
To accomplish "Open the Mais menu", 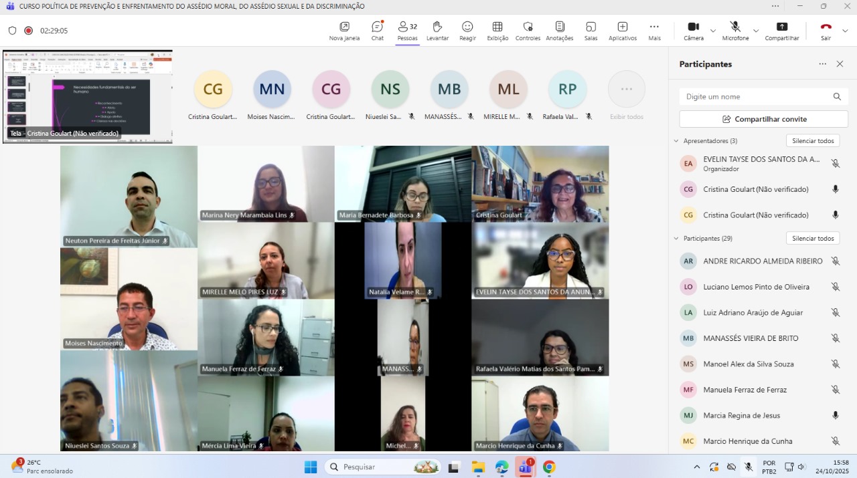I will [x=654, y=30].
